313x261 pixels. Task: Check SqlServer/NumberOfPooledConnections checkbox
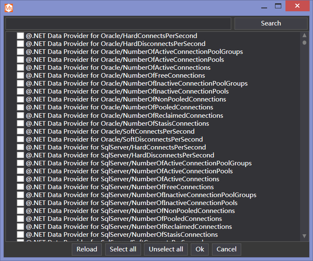tap(20, 219)
